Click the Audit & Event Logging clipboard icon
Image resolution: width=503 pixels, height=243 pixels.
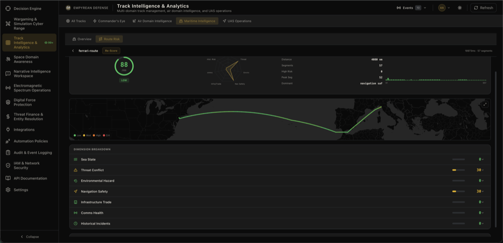(x=8, y=153)
